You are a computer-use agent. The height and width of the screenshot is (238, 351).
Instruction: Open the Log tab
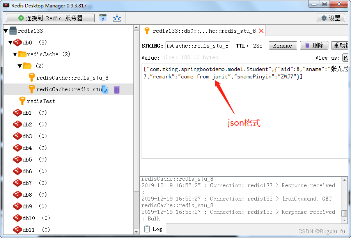click(x=154, y=229)
